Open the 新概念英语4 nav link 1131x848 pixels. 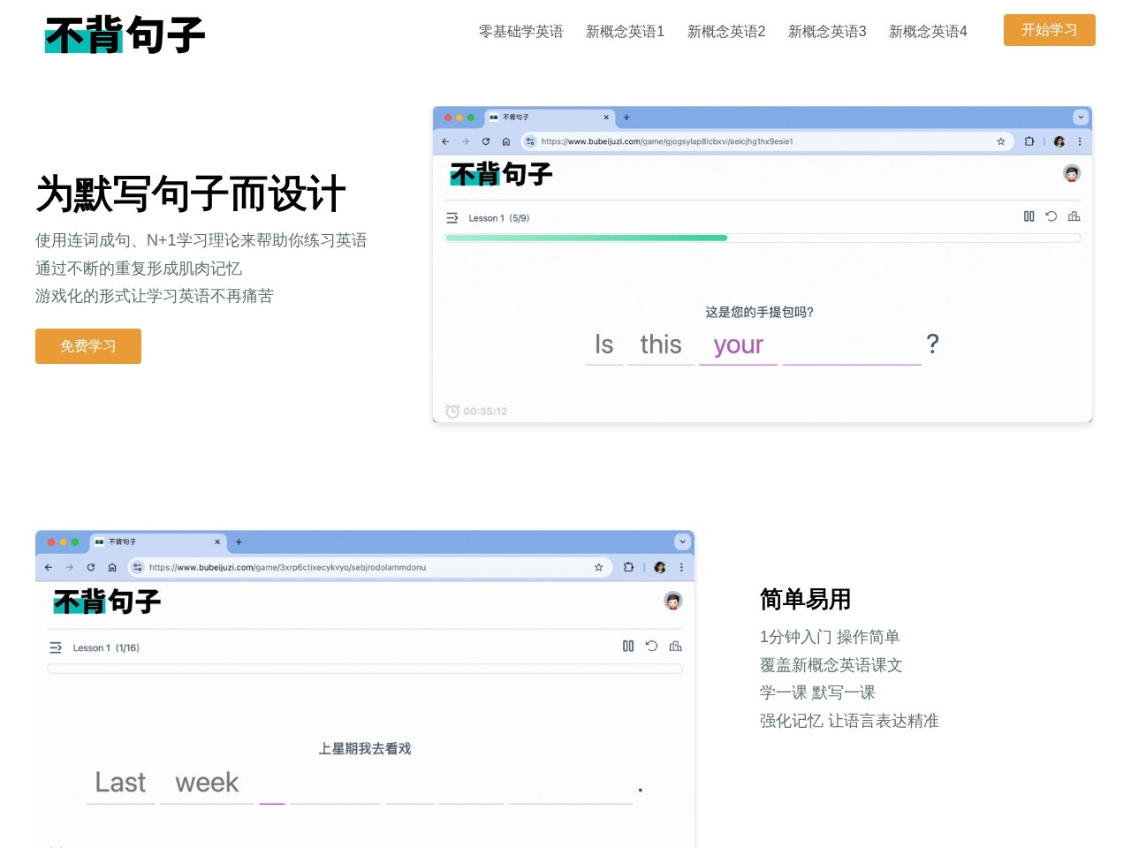click(x=928, y=32)
